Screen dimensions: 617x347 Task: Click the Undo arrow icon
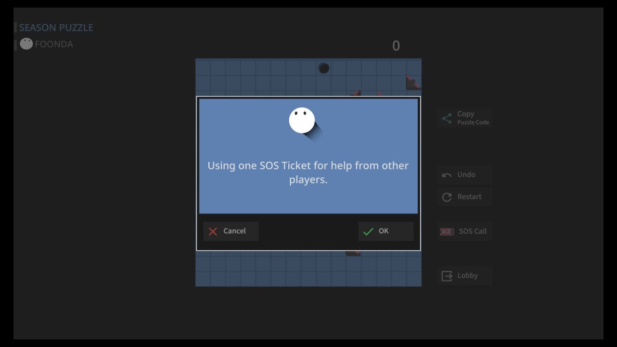click(447, 175)
